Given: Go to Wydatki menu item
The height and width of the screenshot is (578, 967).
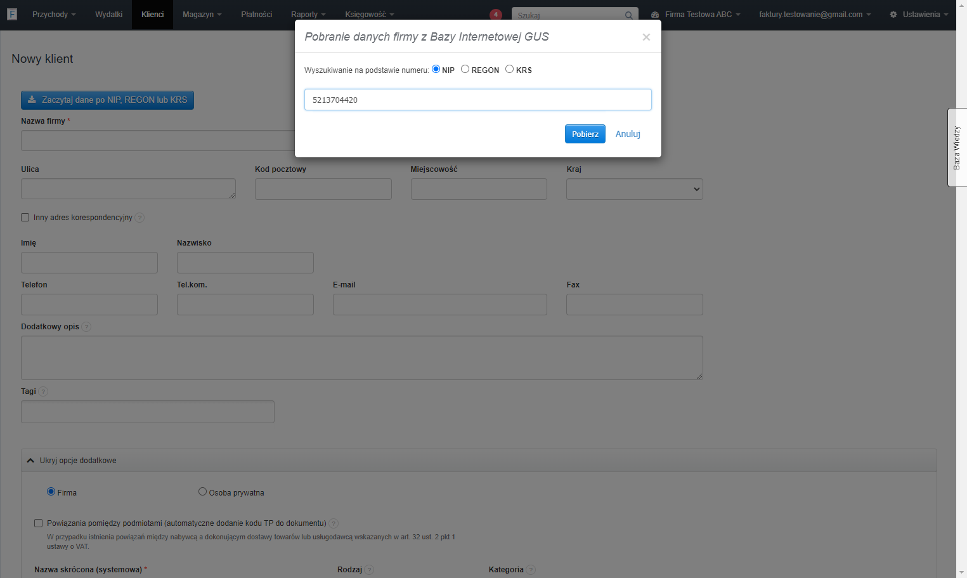Looking at the screenshot, I should pos(109,15).
